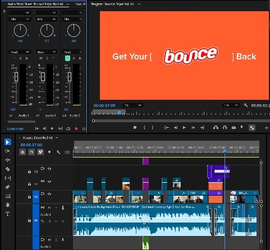Open the Program Monitor button overflow chevrons

tap(267, 128)
